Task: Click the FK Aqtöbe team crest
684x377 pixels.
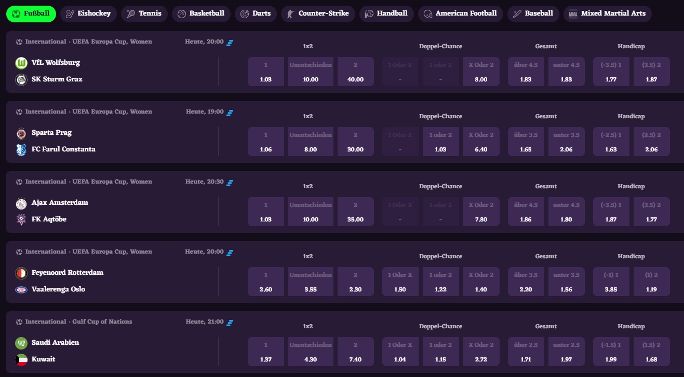Action: [x=21, y=219]
